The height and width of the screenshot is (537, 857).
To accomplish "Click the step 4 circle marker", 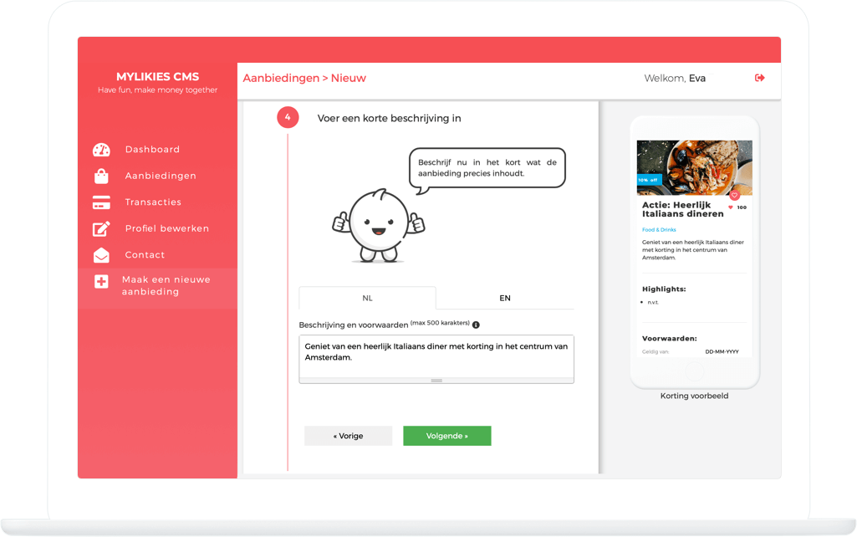I will [288, 117].
